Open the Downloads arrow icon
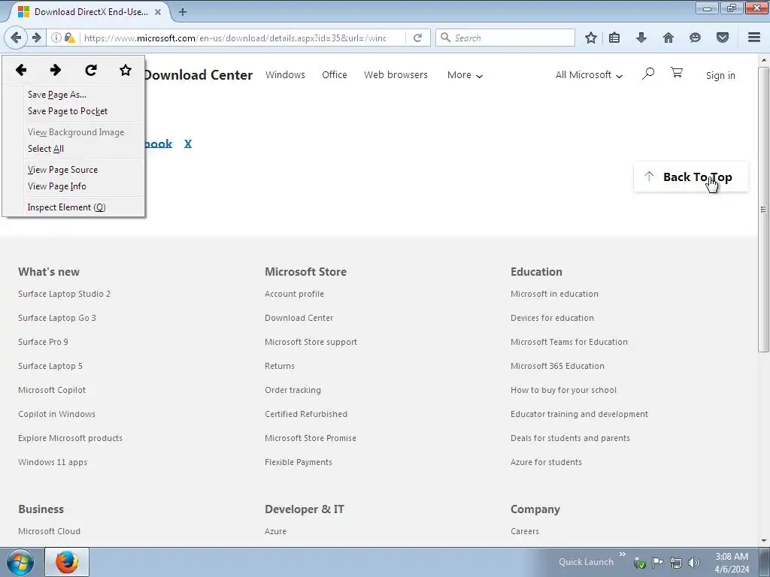The width and height of the screenshot is (770, 577). pyautogui.click(x=641, y=38)
